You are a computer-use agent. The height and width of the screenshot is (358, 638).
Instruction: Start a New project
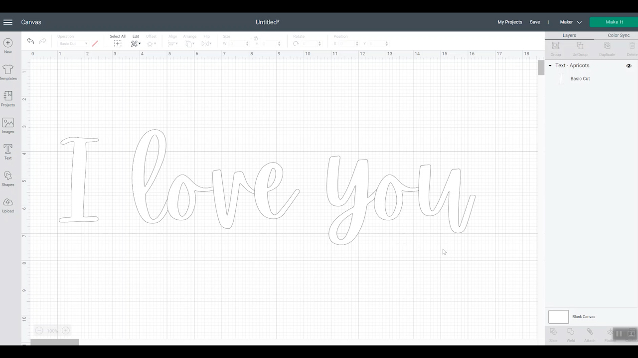8,46
